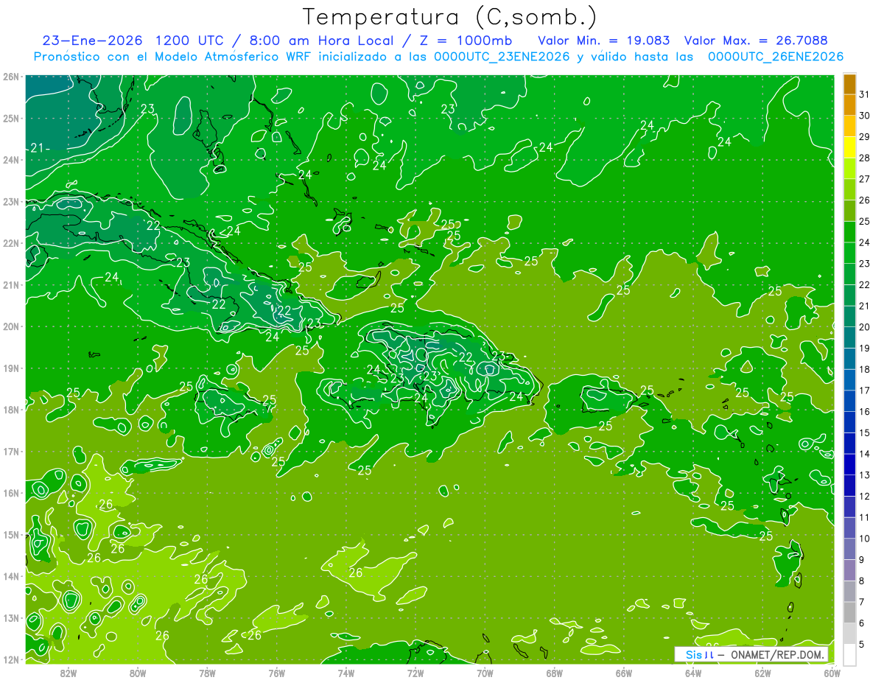Click the legend value 20
Screen dimensions: 884x683
coord(864,326)
